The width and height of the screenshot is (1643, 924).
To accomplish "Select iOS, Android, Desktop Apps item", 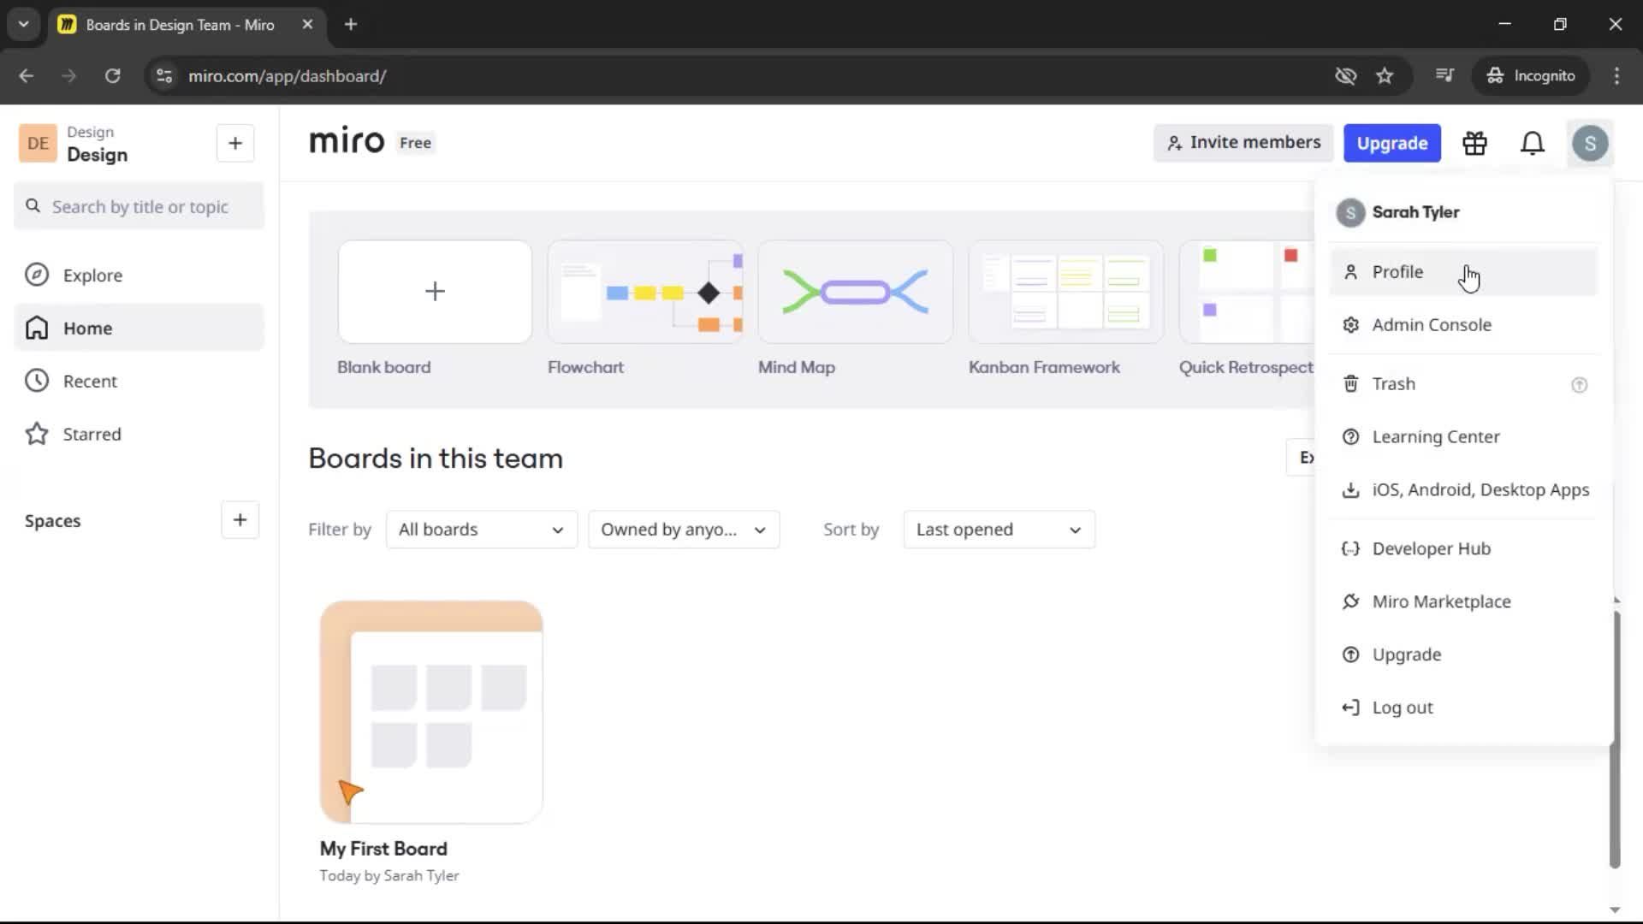I will point(1463,490).
